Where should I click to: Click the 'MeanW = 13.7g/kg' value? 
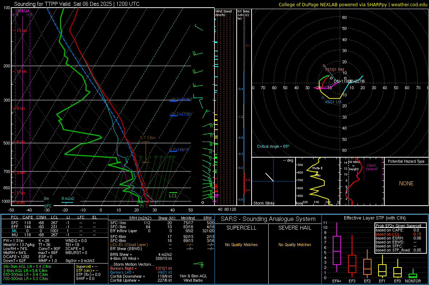click(x=19, y=245)
